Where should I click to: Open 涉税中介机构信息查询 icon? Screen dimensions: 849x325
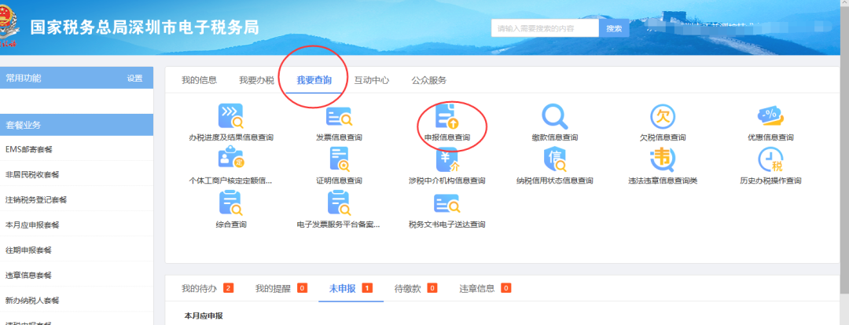tap(447, 159)
